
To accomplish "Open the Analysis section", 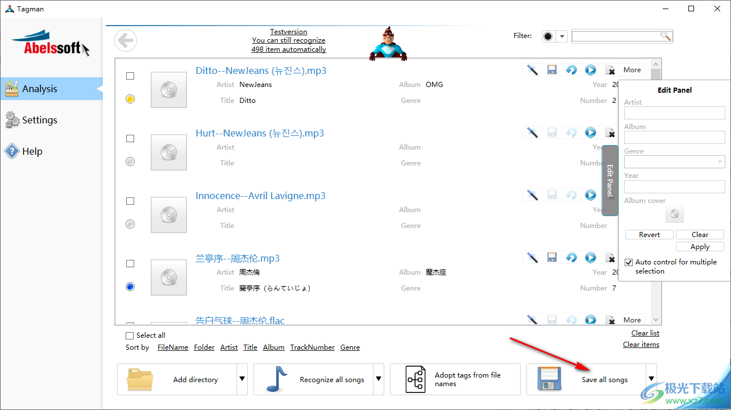I will (51, 89).
